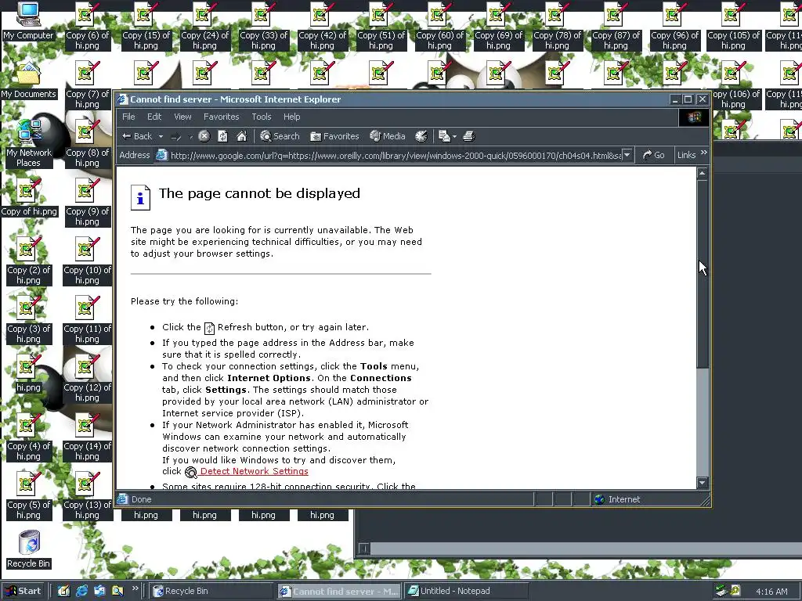Launch Internet Explorer from Quick Launch
Screen dimensions: 802x601
click(81, 591)
